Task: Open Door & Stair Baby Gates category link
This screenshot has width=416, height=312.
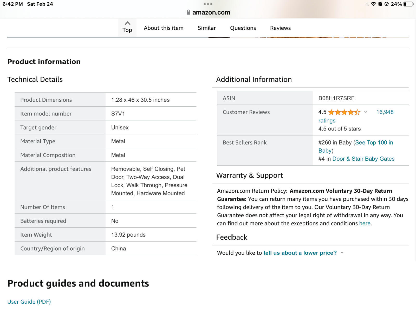Action: [363, 159]
